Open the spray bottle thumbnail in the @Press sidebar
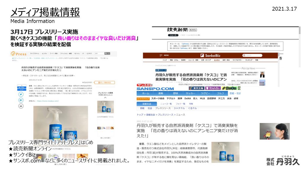 coord(105,107)
